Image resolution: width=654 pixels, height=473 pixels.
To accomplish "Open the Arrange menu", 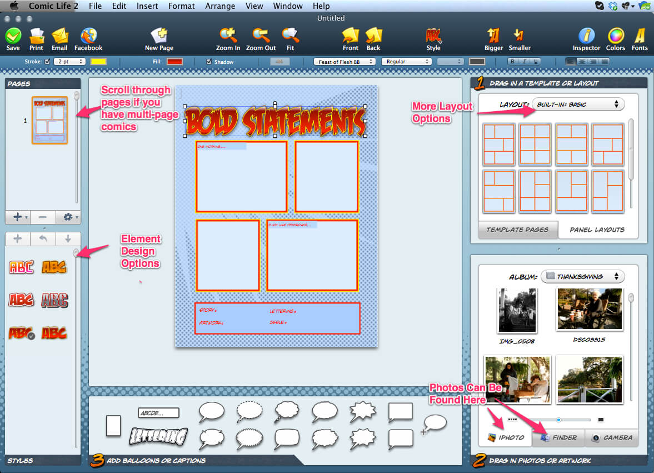I will coord(220,6).
